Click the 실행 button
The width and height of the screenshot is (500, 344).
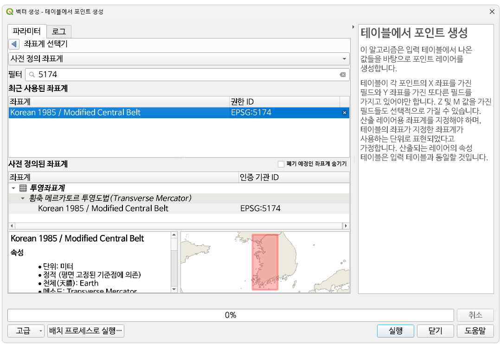tap(395, 331)
